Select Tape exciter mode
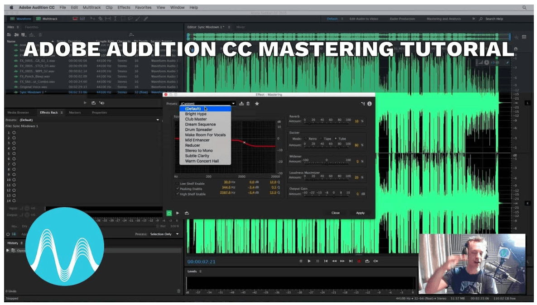This screenshot has height=305, width=537. [321, 138]
